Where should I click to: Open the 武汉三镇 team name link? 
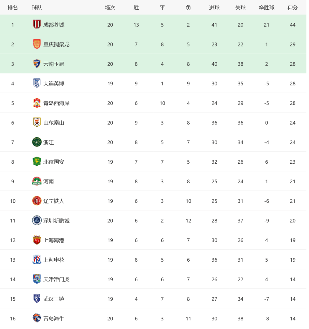click(54, 299)
